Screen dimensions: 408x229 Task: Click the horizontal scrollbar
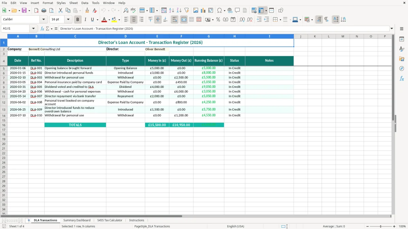click(x=92, y=216)
